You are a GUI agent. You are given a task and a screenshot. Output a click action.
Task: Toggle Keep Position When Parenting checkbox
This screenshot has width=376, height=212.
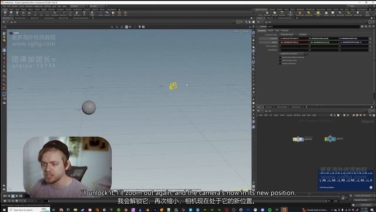[280, 58]
